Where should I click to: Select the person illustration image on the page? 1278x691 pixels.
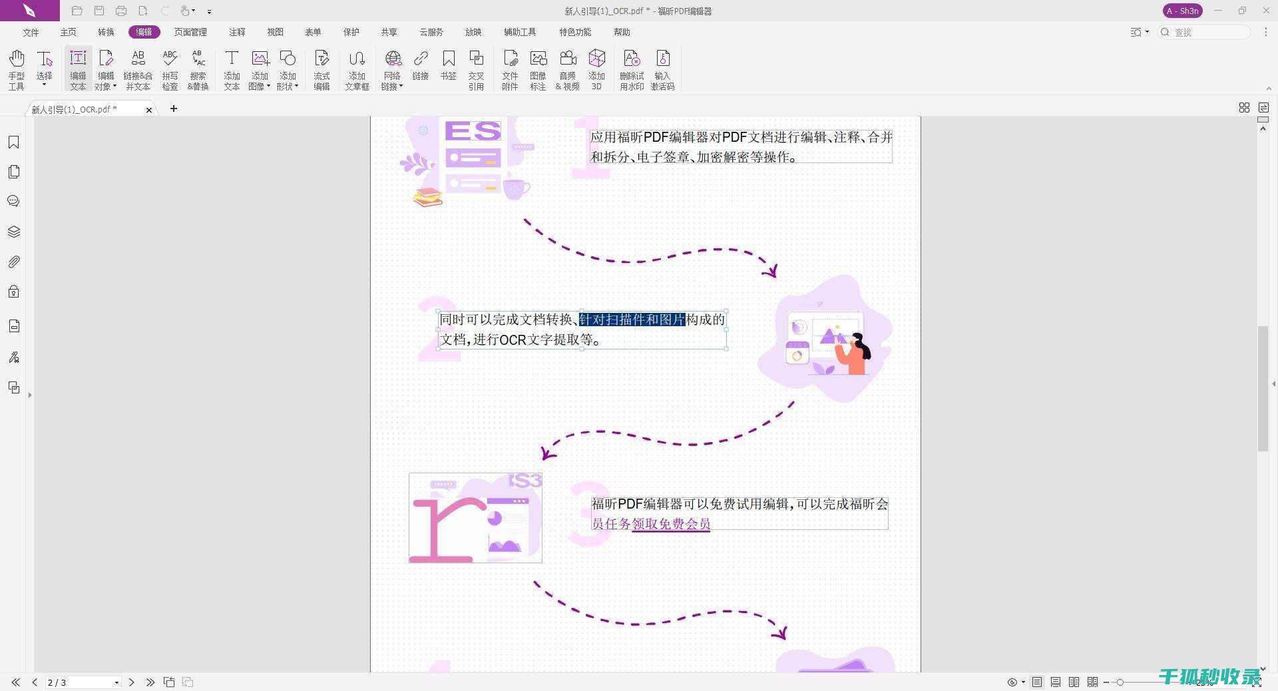(x=825, y=338)
